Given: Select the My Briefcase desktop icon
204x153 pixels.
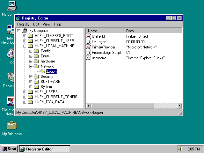Looking at the screenshot, I should pos(12,128).
